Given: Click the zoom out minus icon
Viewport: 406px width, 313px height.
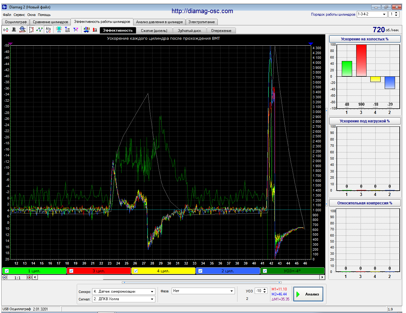Looking at the screenshot, I should click(x=4, y=277).
